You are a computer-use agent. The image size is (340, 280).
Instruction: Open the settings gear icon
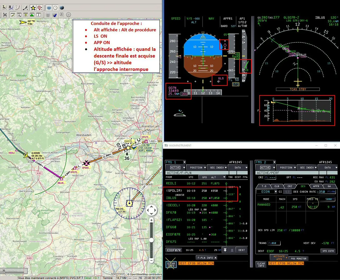pyautogui.click(x=69, y=15)
